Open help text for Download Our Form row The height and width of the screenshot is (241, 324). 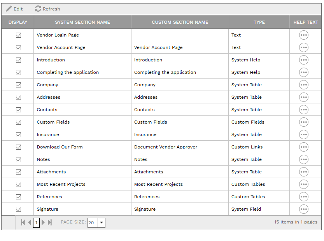click(304, 147)
